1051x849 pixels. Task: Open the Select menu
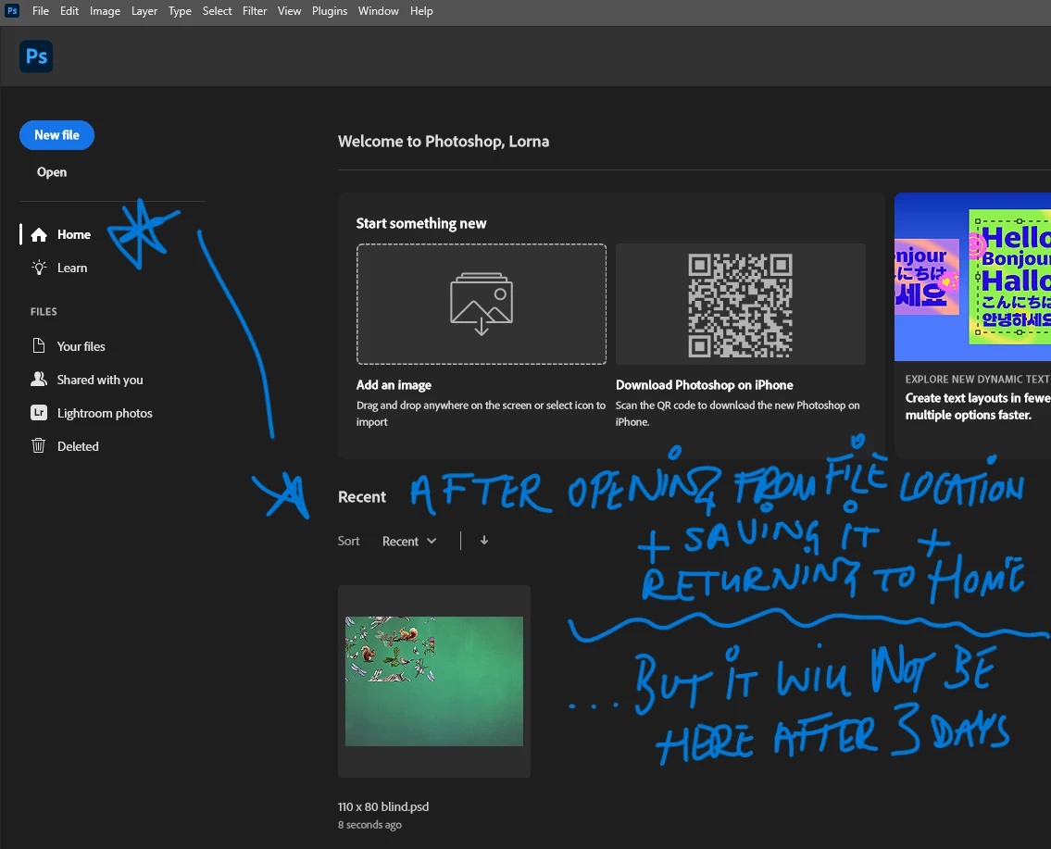pyautogui.click(x=218, y=11)
